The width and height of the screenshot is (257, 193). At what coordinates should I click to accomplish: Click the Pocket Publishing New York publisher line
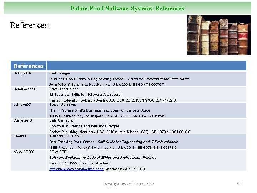point(120,132)
